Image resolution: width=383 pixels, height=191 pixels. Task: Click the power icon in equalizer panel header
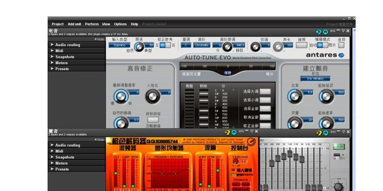326,133
